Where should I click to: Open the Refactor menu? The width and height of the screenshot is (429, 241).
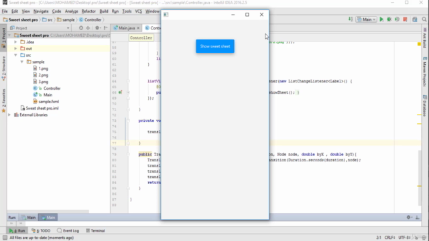(x=88, y=11)
